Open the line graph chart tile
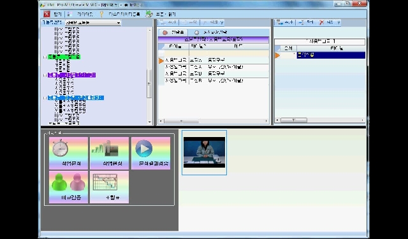The image size is (408, 239). point(109,187)
